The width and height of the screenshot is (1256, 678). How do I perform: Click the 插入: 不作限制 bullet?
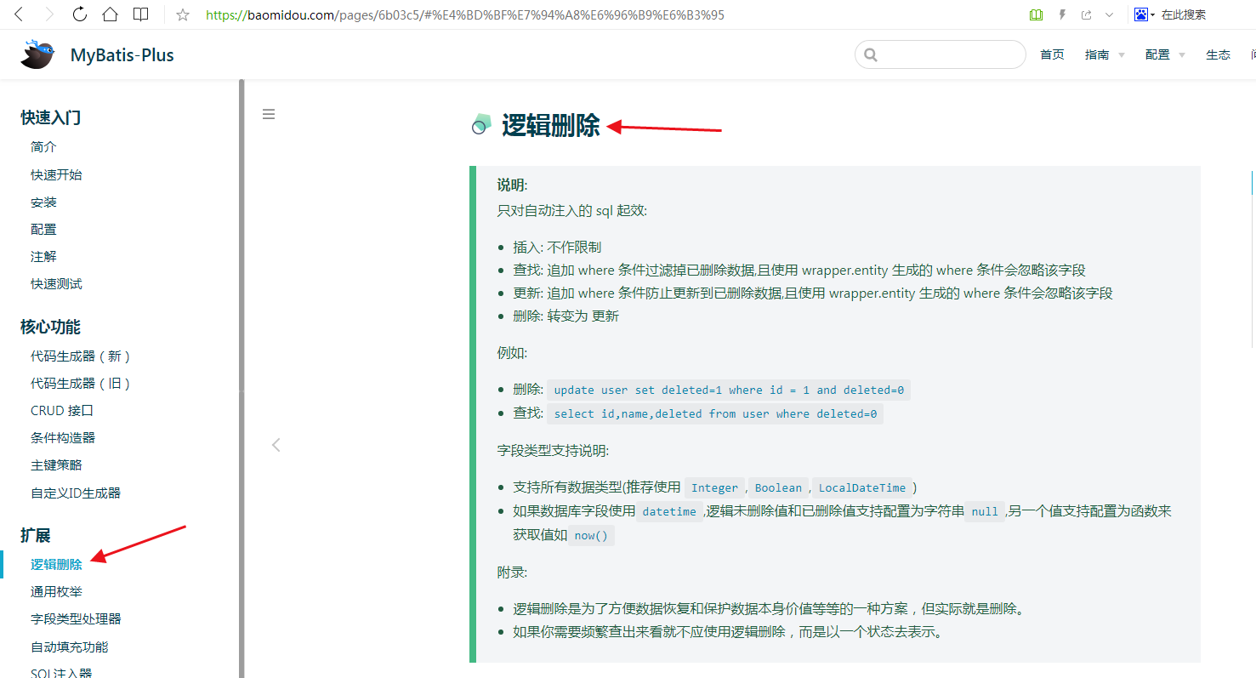click(557, 248)
